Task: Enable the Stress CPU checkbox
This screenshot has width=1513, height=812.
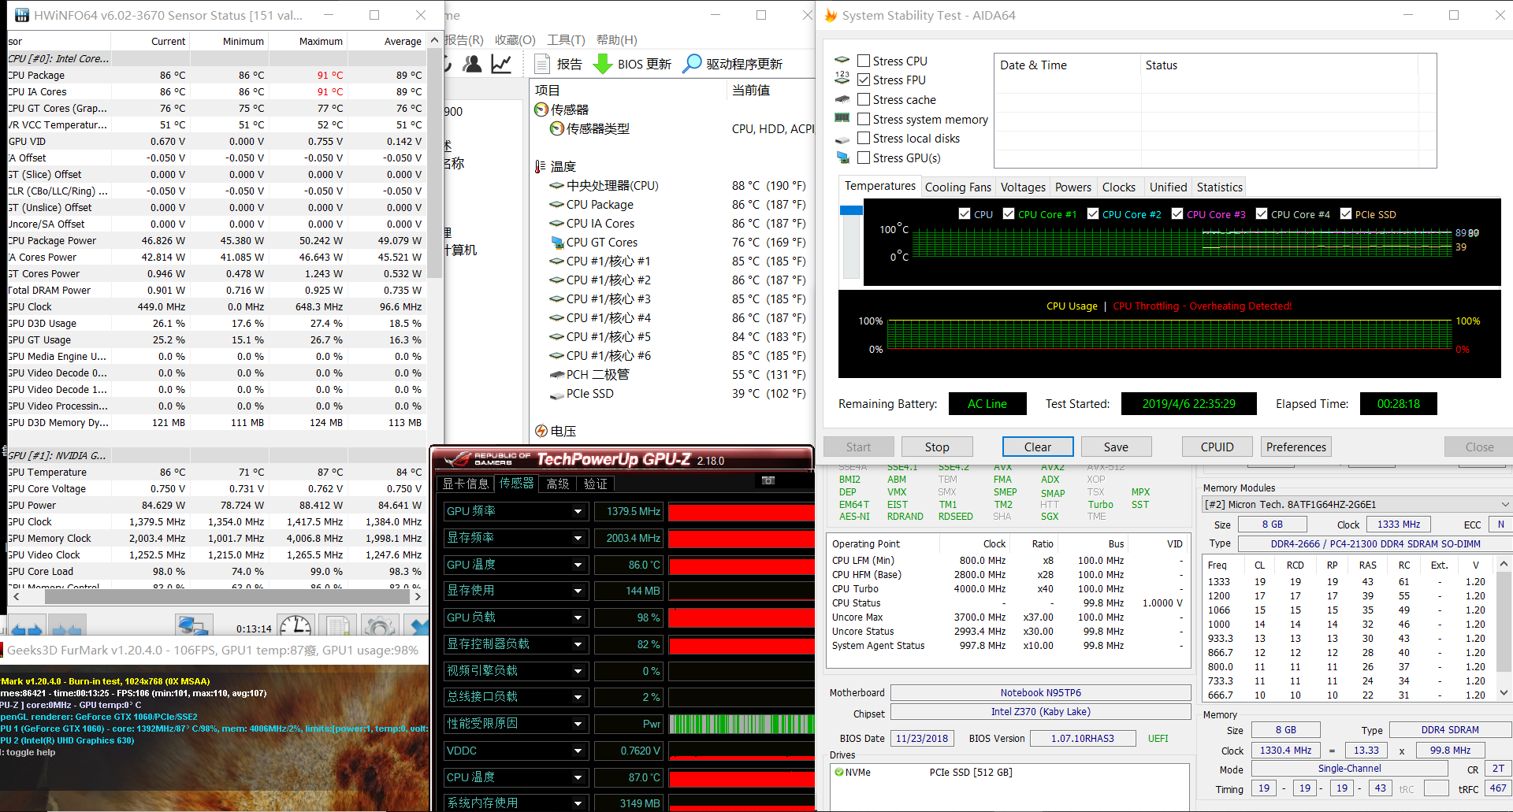Action: click(864, 61)
